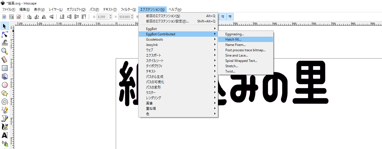Screen dimensions: 382x149
Task: Select the Ellipse circle tool
Action: (4, 85)
